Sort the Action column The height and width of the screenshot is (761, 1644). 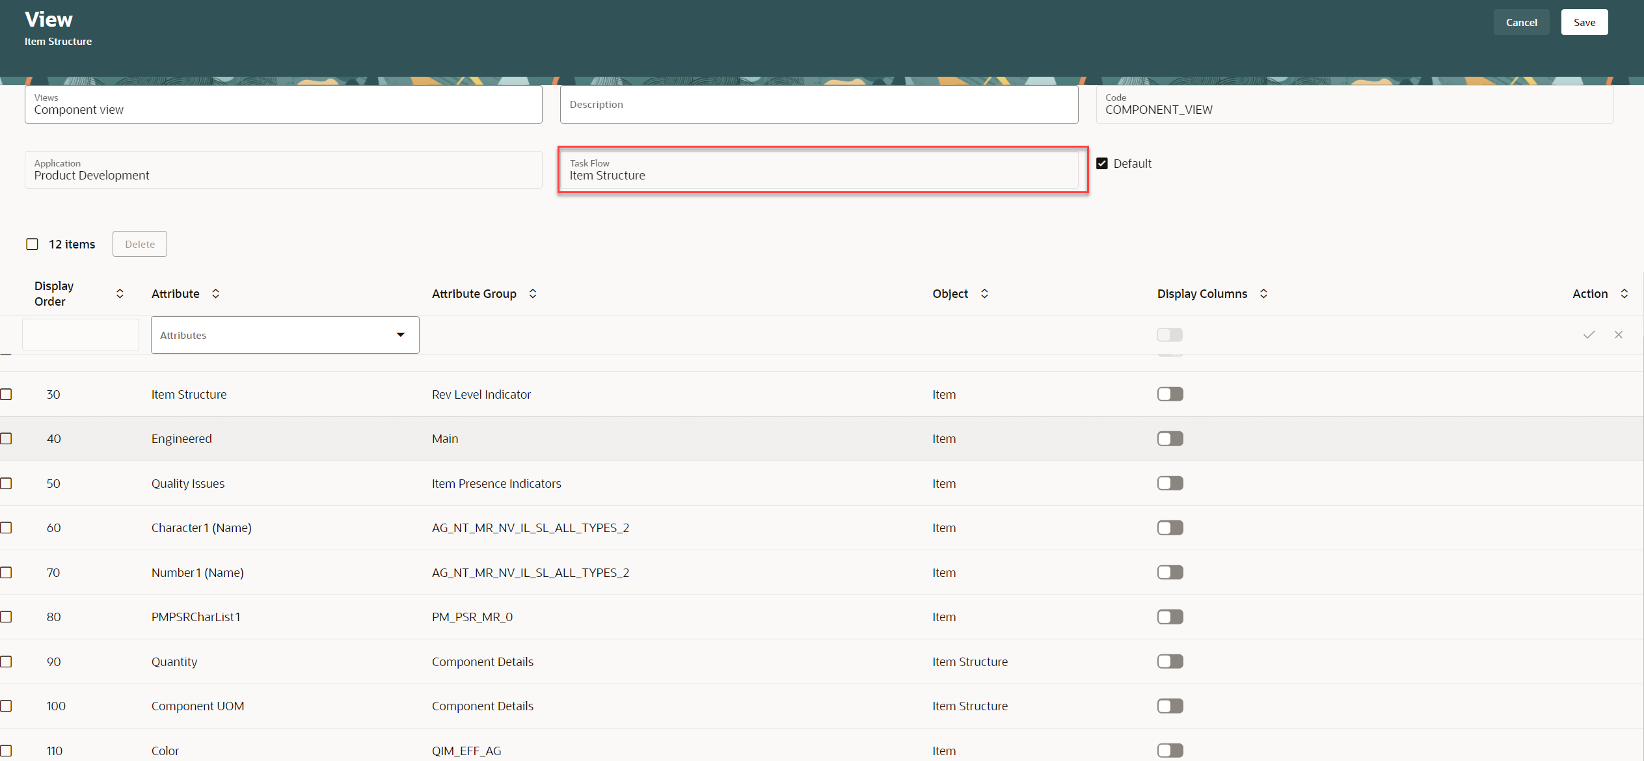pos(1624,293)
